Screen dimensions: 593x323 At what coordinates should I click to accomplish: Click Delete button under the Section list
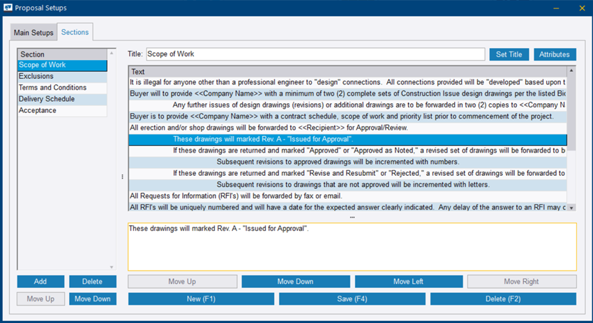coord(93,281)
